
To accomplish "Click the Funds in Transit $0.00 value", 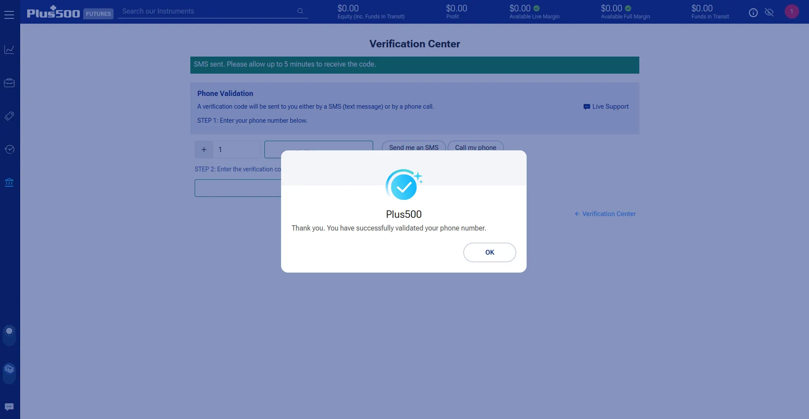I will click(x=702, y=8).
